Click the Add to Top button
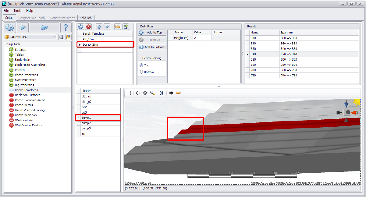The width and height of the screenshot is (366, 197). [152, 33]
